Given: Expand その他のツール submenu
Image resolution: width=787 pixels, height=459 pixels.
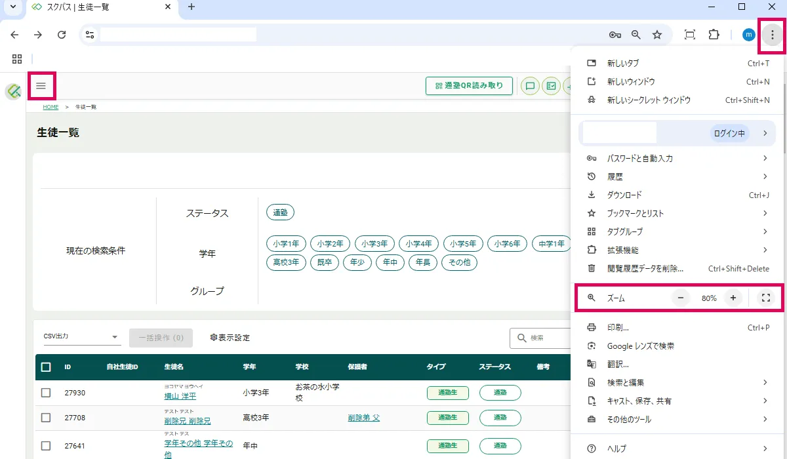Looking at the screenshot, I should 677,420.
